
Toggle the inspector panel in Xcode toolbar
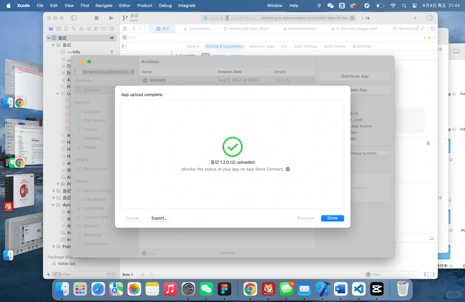(x=430, y=18)
